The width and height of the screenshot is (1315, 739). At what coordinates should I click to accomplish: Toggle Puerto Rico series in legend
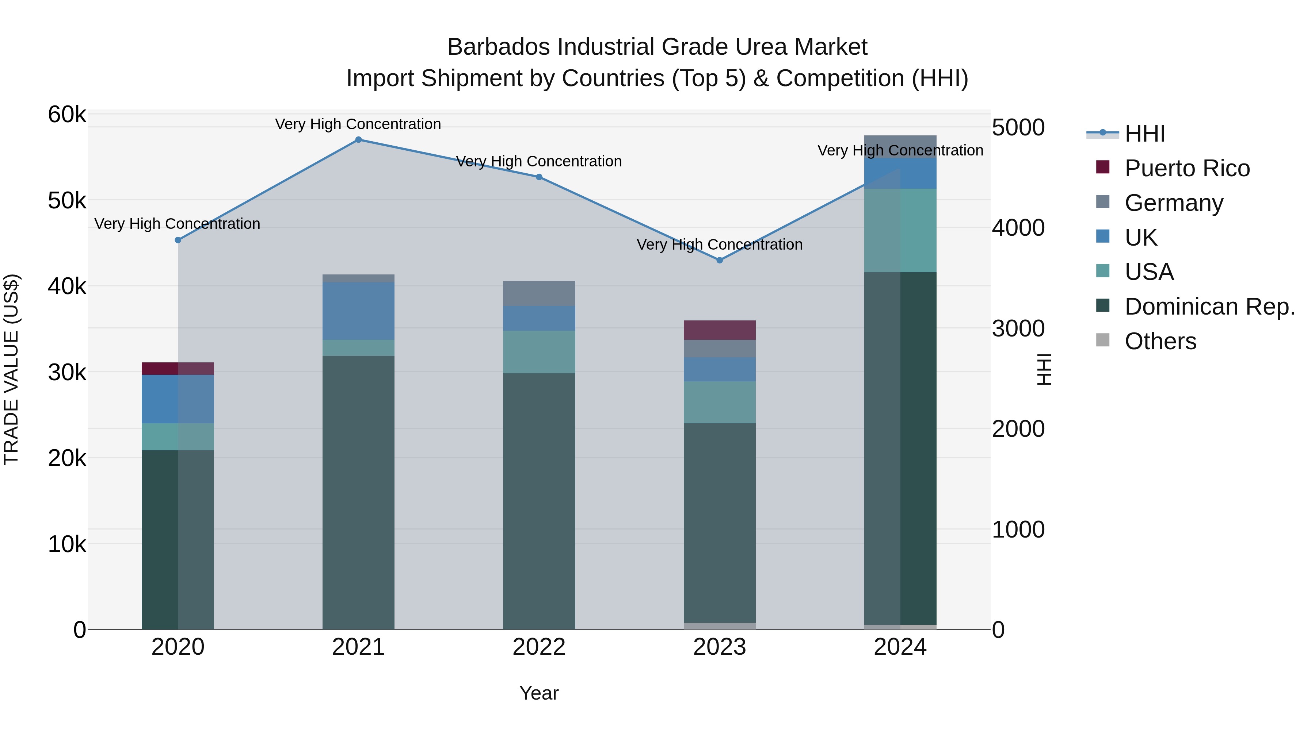[1173, 168]
